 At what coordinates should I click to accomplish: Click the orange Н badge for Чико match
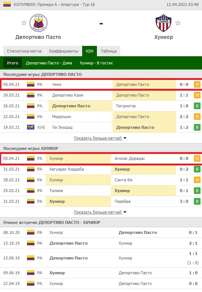click(x=197, y=84)
